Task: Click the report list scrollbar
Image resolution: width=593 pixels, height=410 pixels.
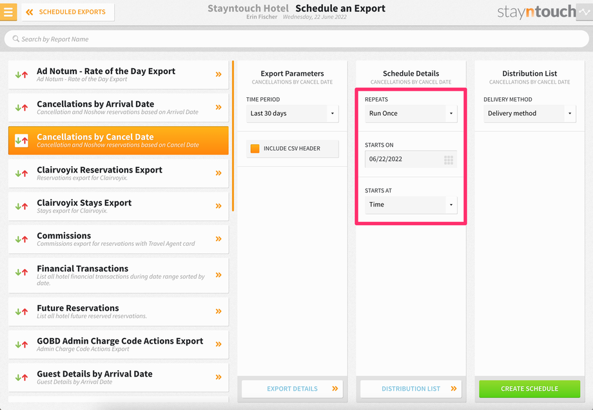Action: [x=233, y=136]
